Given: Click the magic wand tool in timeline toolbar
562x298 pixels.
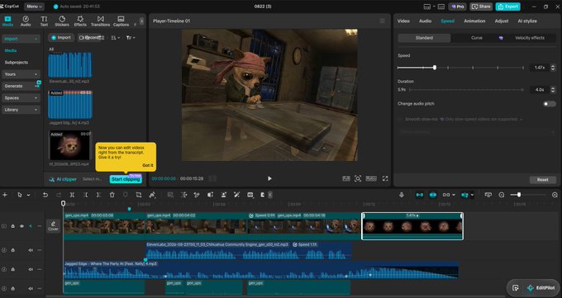Looking at the screenshot, I should click(x=237, y=195).
